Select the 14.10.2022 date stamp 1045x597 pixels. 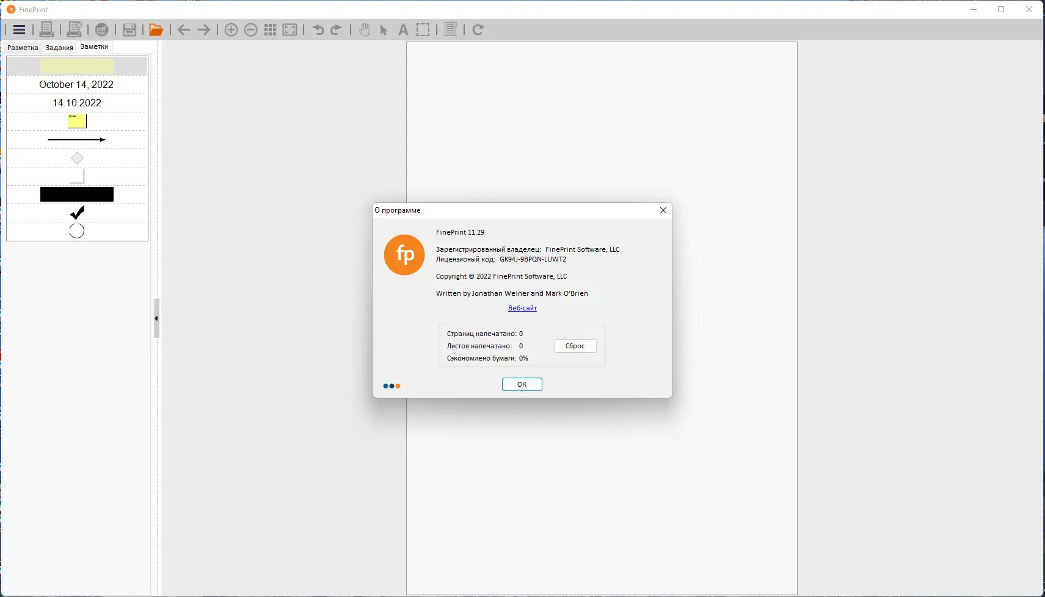tap(77, 103)
